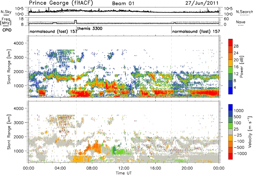Click the first 'normalsound (fast) 157' label at 00:00

53,31
